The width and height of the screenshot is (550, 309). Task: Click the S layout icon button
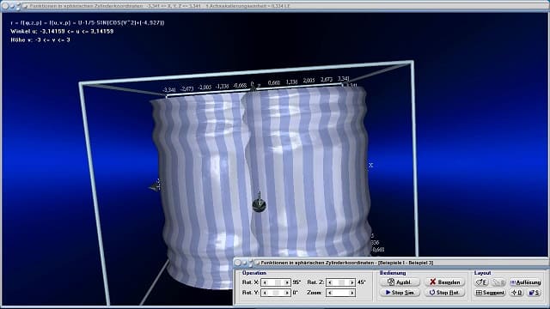click(534, 293)
